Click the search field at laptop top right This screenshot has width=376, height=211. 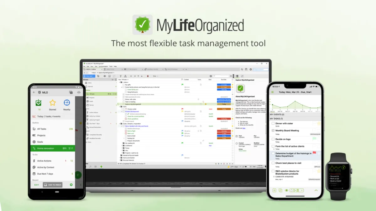[x=261, y=69]
